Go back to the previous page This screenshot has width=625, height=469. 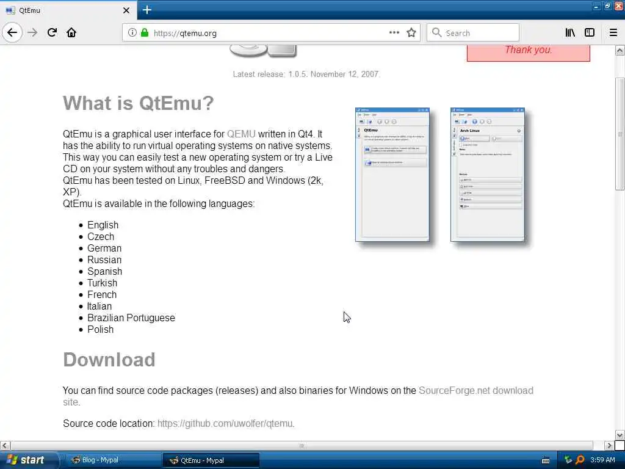tap(12, 32)
